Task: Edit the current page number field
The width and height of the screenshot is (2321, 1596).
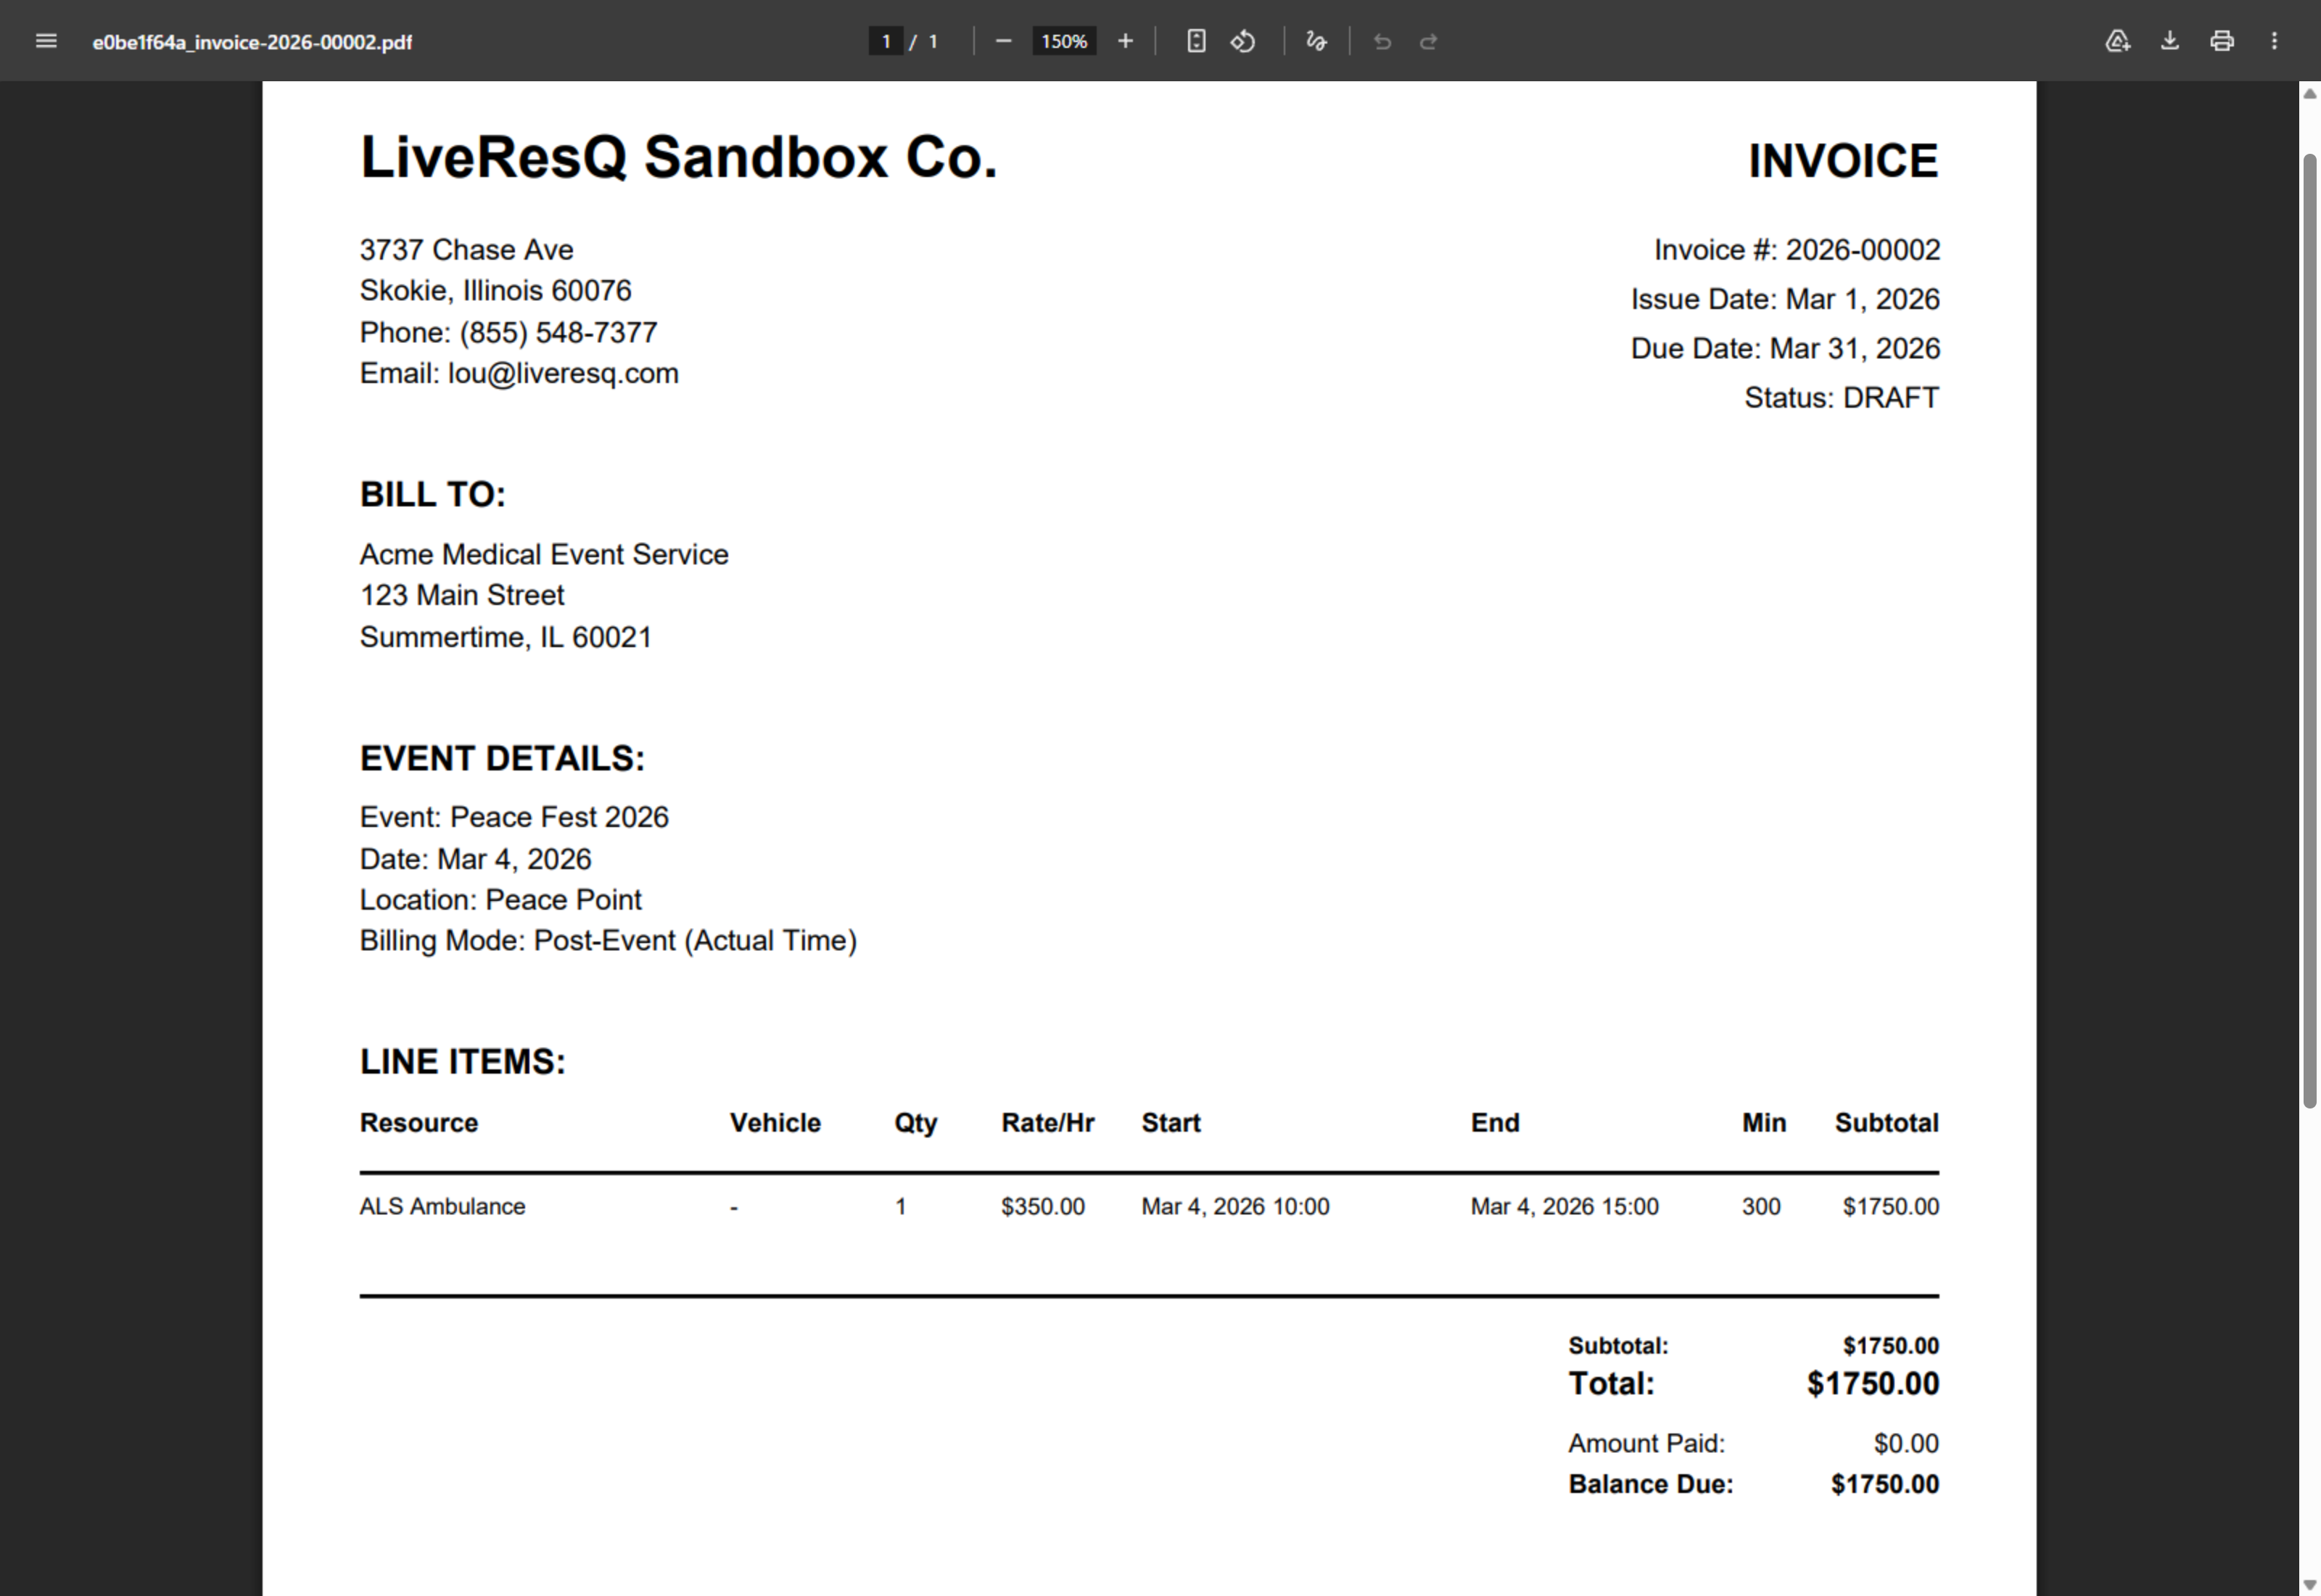Action: coord(886,41)
